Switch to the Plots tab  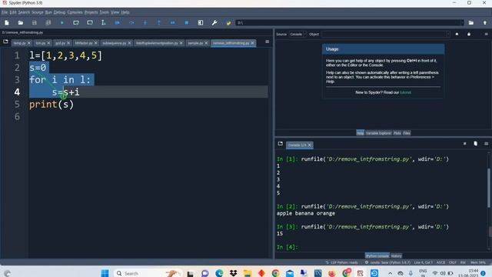pos(397,133)
